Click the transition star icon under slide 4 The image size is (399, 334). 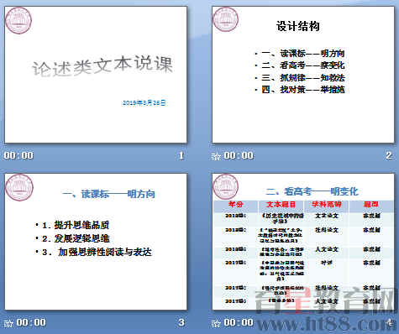[x=216, y=323]
